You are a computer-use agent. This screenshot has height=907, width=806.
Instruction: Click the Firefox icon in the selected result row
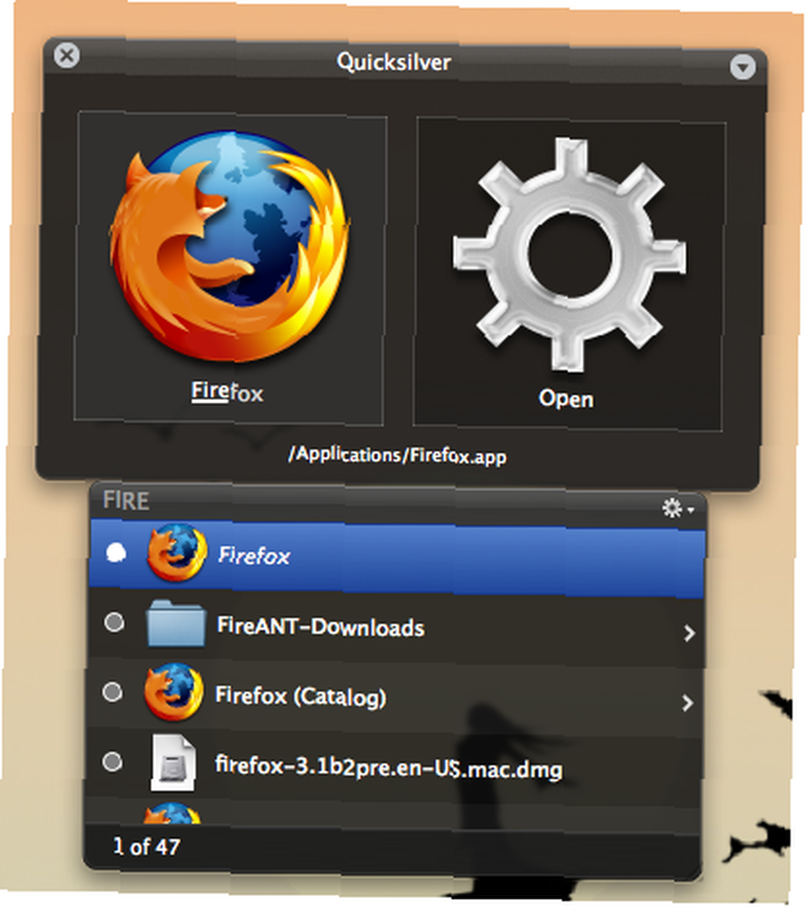coord(176,552)
